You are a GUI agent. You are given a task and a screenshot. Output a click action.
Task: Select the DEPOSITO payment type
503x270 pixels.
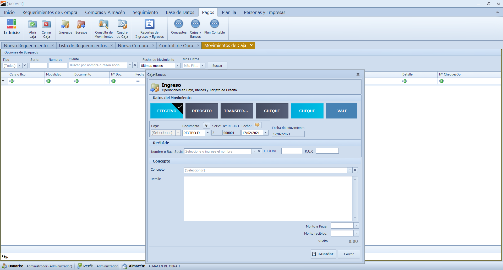coord(202,111)
